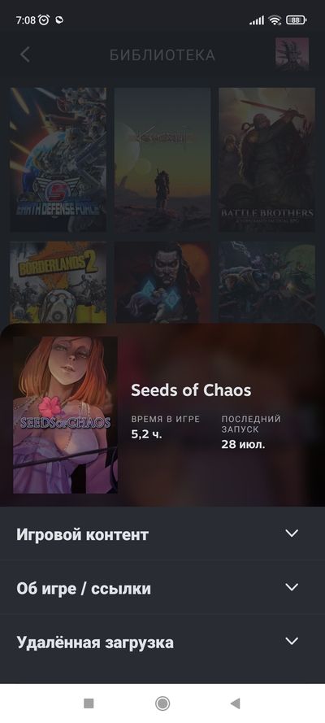Tap Android recent apps square button
Screen dimensions: 325x723
click(89, 703)
